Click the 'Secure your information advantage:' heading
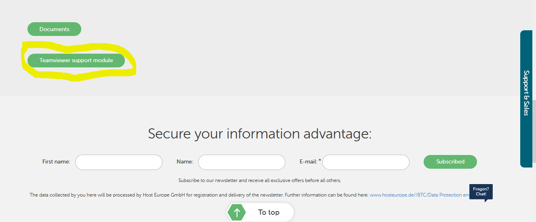536x222 pixels. 260,134
